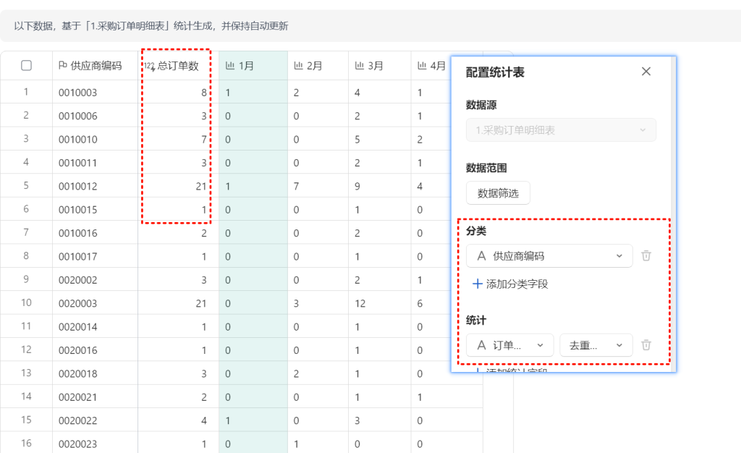Delete the 供应商编码 category field via trash icon
Screen dimensions: 741x453
[x=646, y=256]
